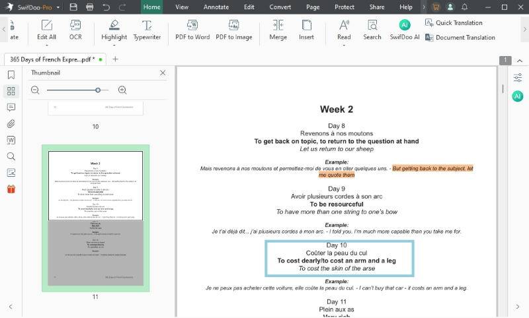The height and width of the screenshot is (318, 529).
Task: Click the Print icon in title bar
Action: 89,7
